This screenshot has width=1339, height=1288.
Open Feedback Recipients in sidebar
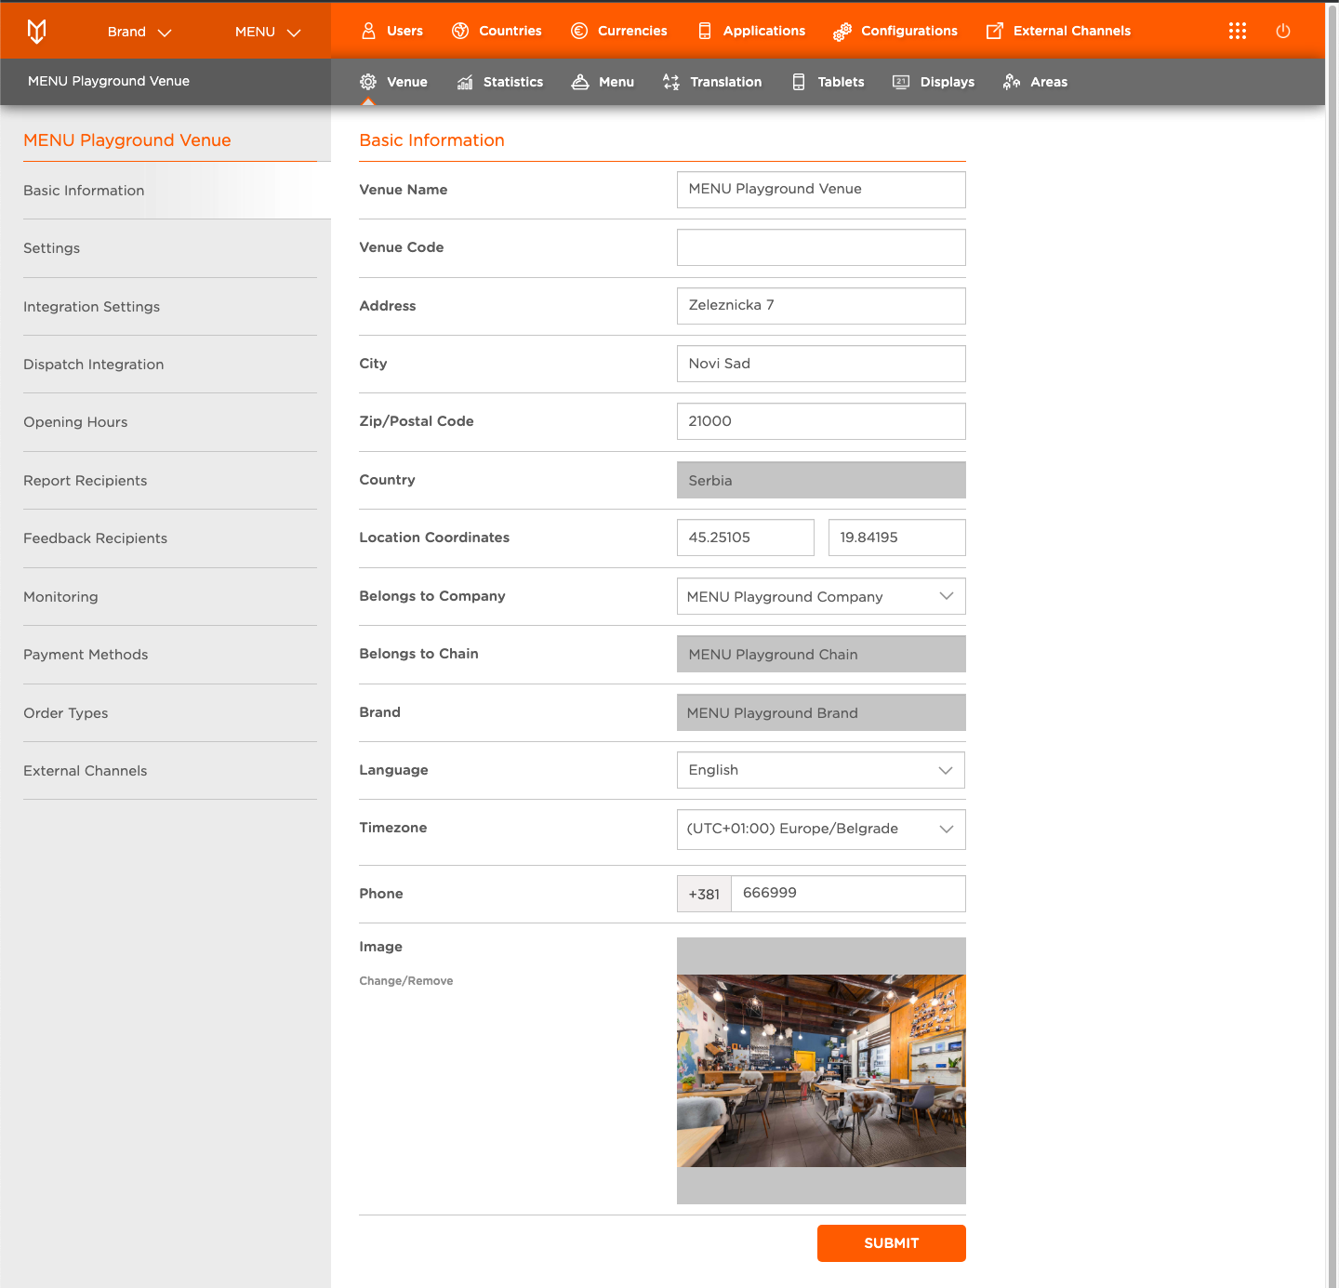170,538
